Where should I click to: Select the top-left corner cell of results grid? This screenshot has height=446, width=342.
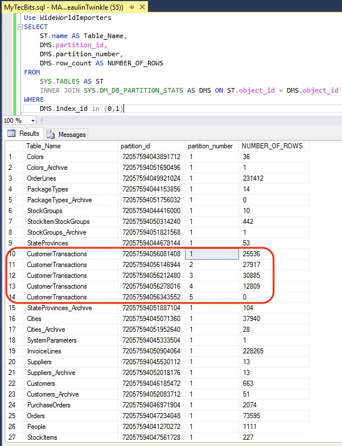14,146
